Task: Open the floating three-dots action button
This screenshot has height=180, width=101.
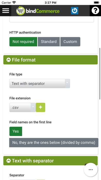Action: [x=91, y=170]
